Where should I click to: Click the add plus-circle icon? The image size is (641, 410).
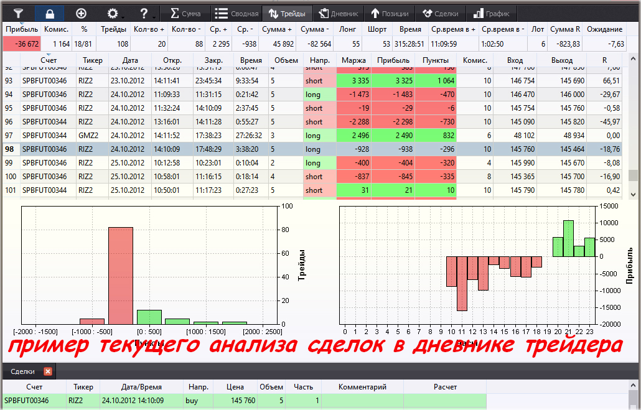point(81,13)
